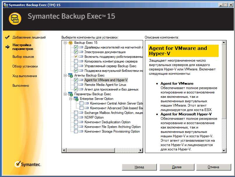This screenshot has height=177, width=235.
Task: Uncheck Agent for VMware and Hyper-V
Action: [x=76, y=80]
